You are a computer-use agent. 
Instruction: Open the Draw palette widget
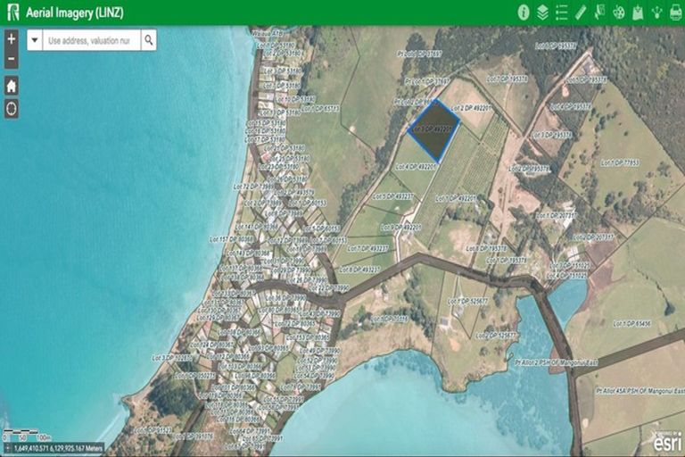(618, 12)
